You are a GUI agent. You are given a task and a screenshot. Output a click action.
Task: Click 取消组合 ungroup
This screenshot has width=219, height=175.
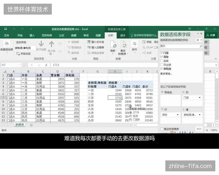coord(74,47)
